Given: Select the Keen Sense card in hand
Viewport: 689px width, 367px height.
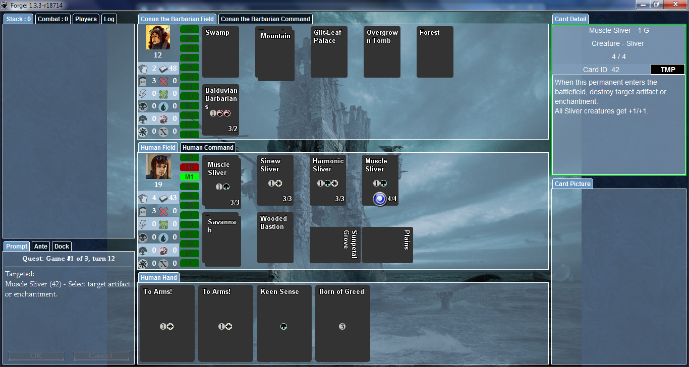Looking at the screenshot, I should point(284,323).
